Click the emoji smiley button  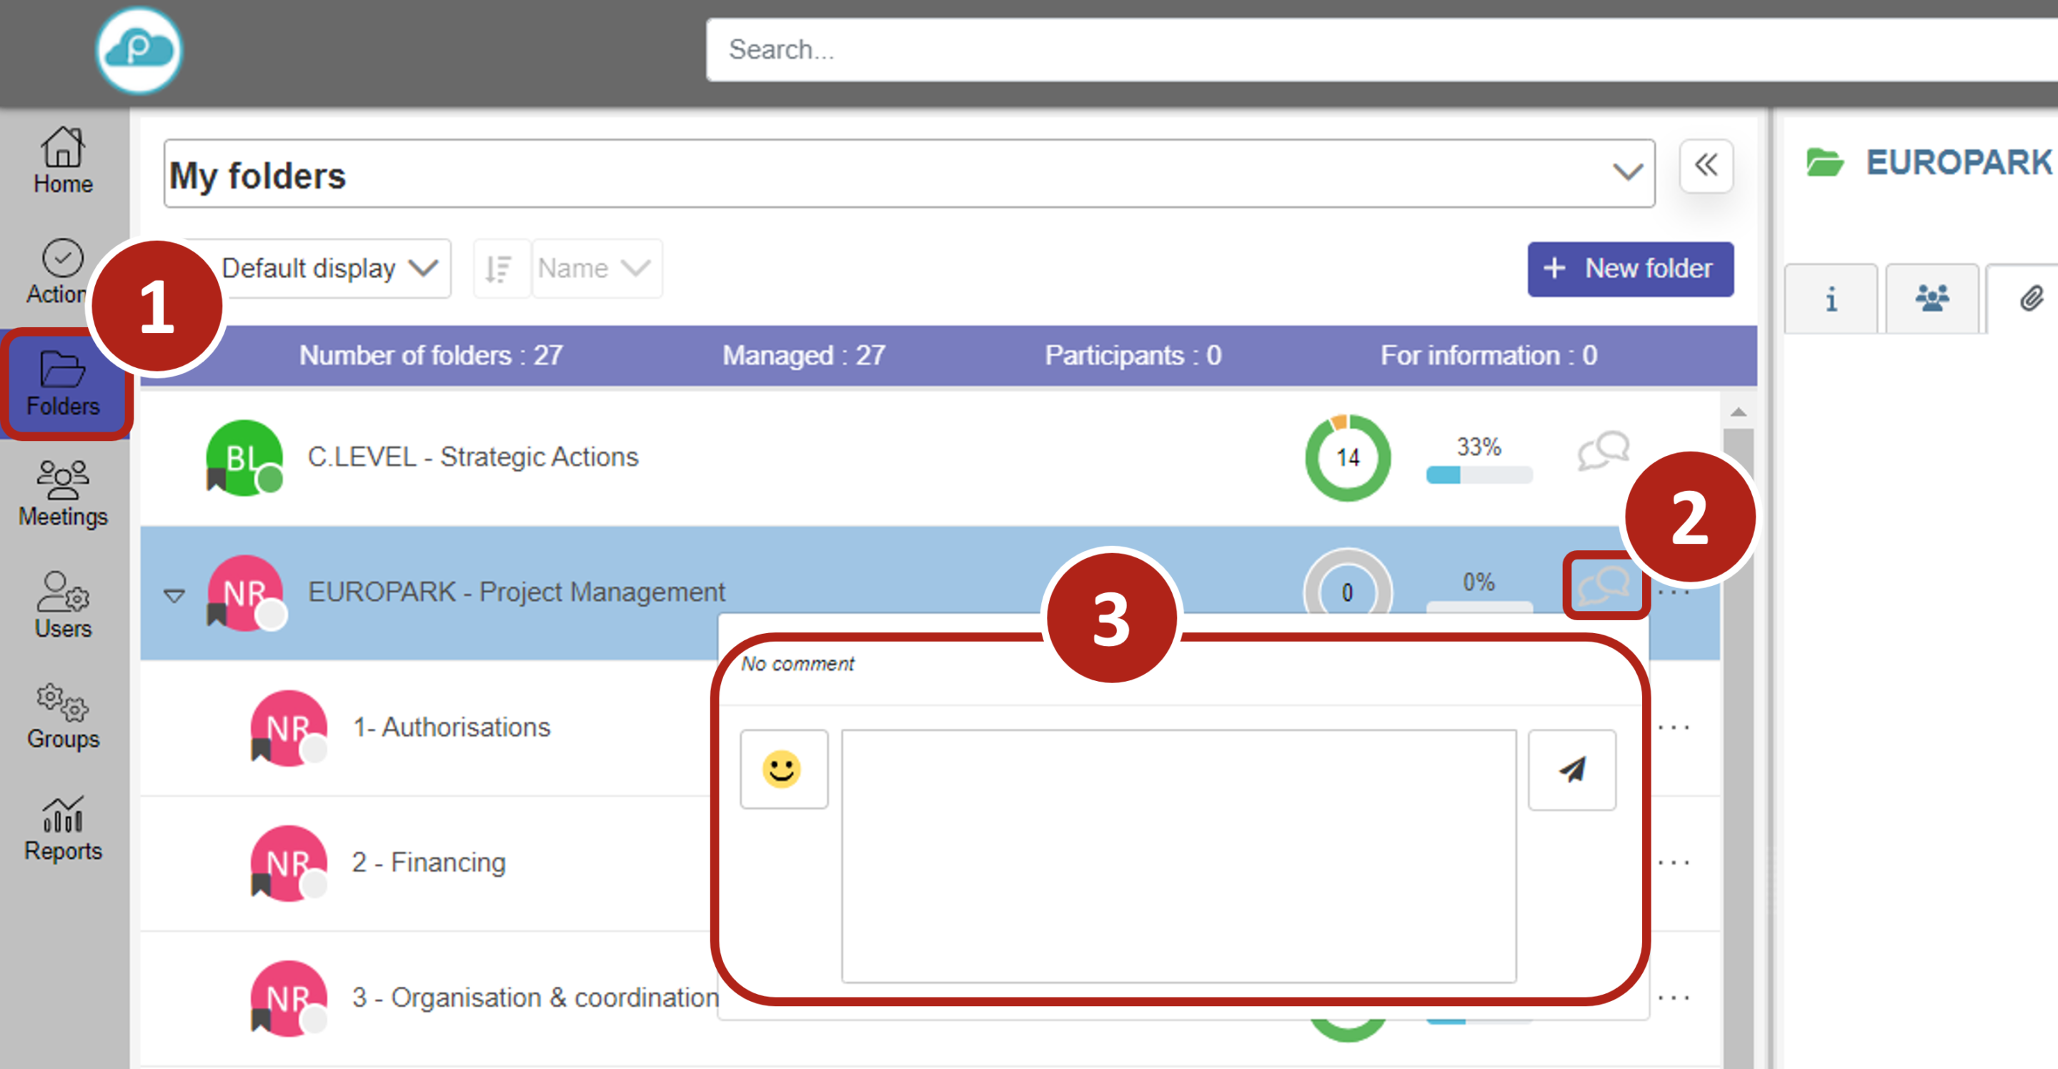pos(783,770)
